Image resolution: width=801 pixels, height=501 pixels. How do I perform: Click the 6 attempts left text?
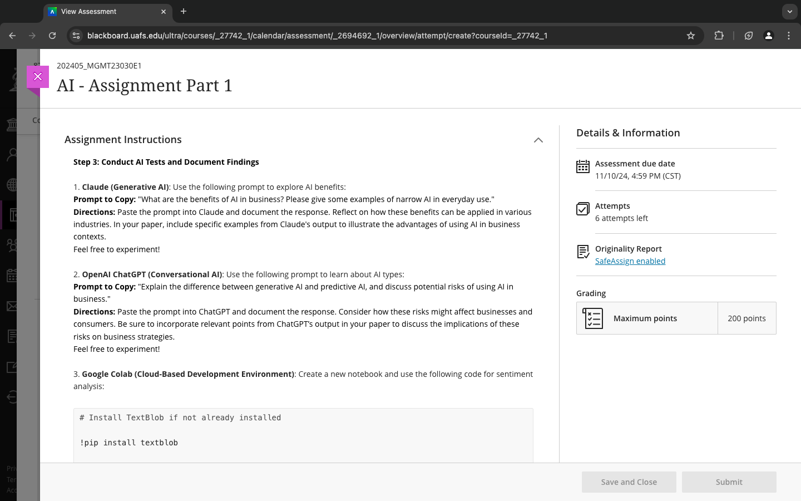[621, 218]
